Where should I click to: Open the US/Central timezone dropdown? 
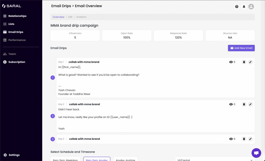pyautogui.click(x=215, y=160)
